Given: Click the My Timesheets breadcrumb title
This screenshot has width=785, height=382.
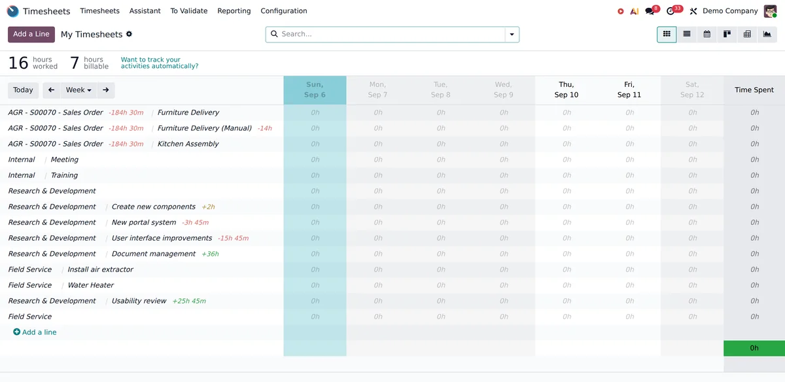Looking at the screenshot, I should tap(92, 34).
